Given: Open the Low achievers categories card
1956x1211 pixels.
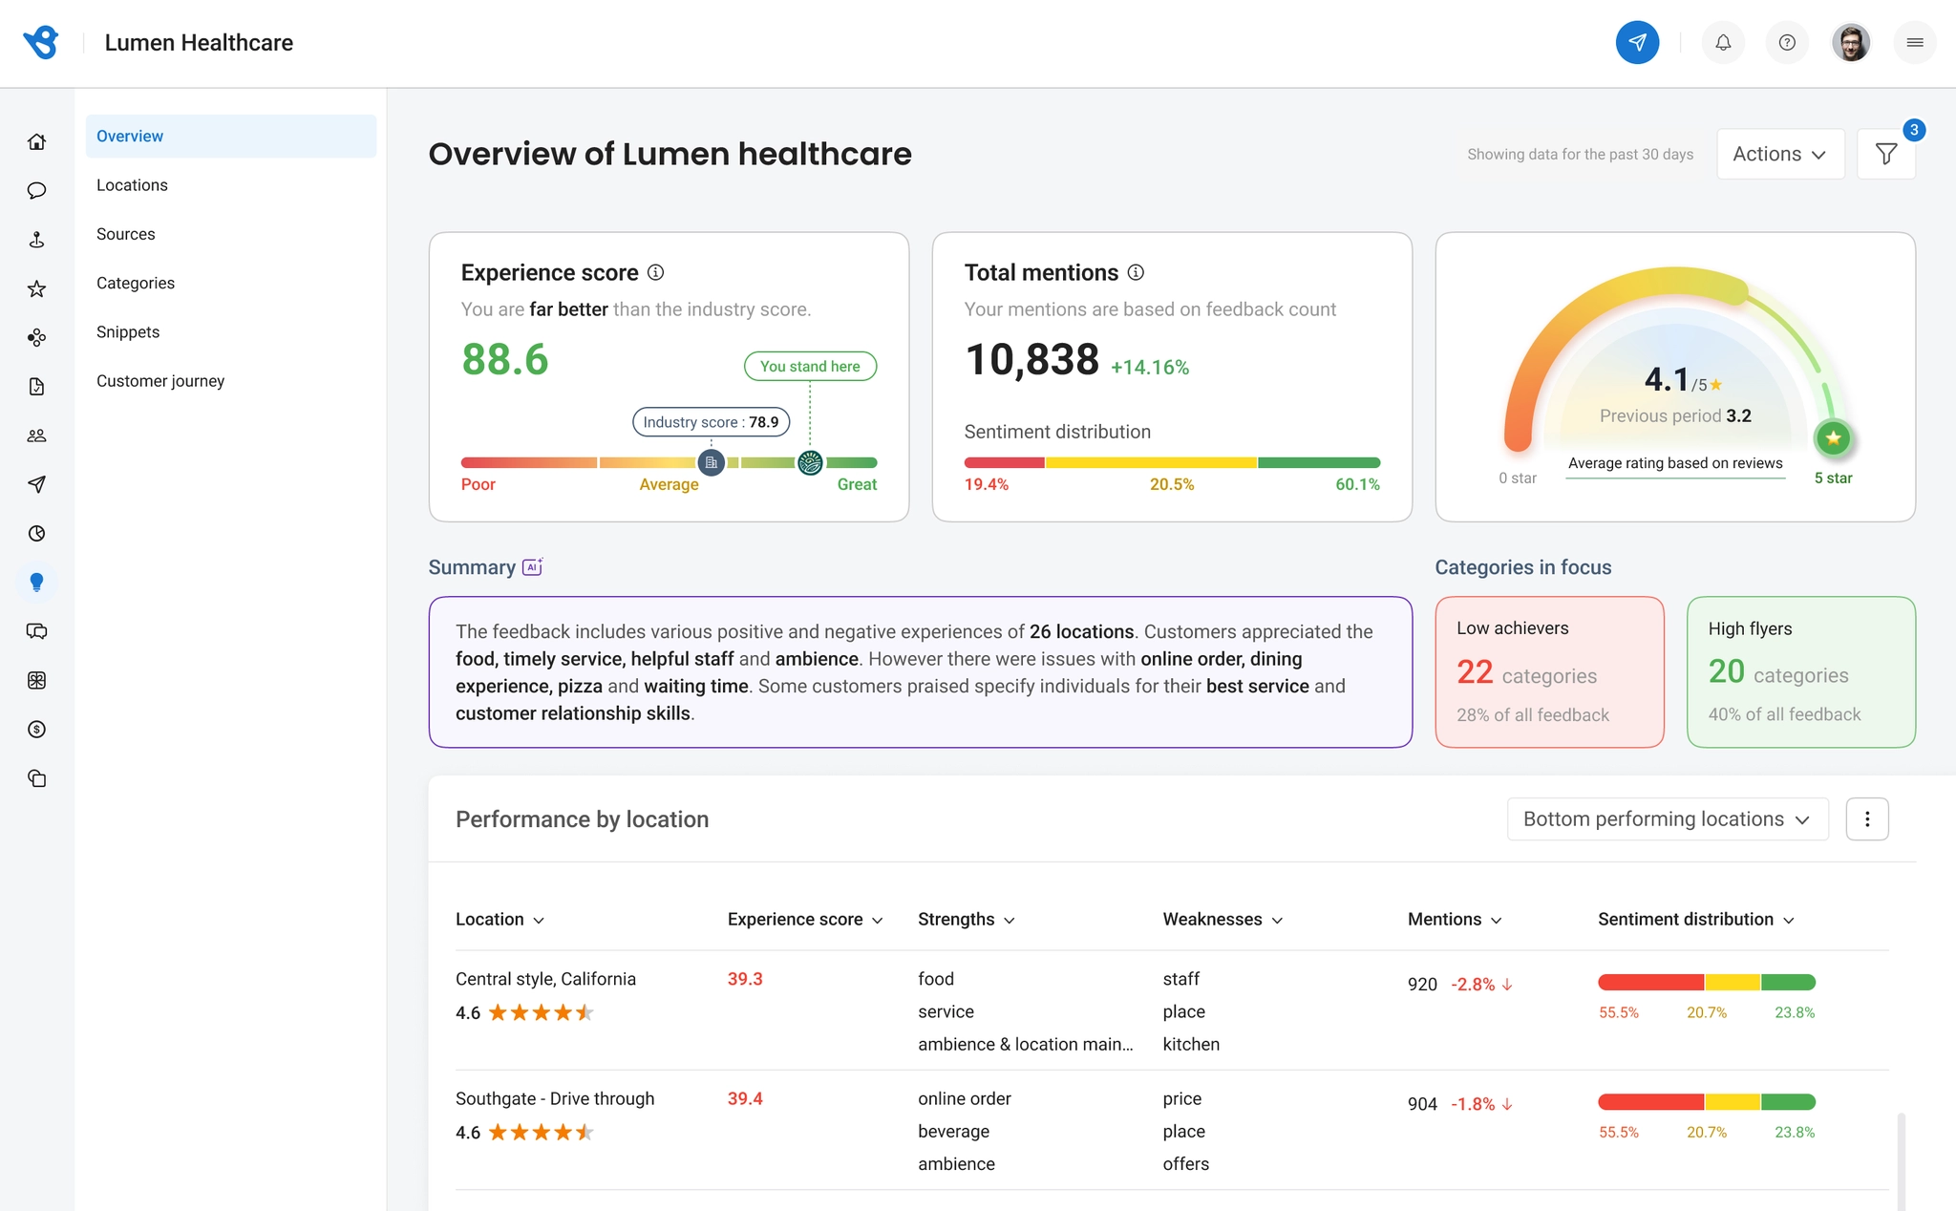Looking at the screenshot, I should (1549, 672).
